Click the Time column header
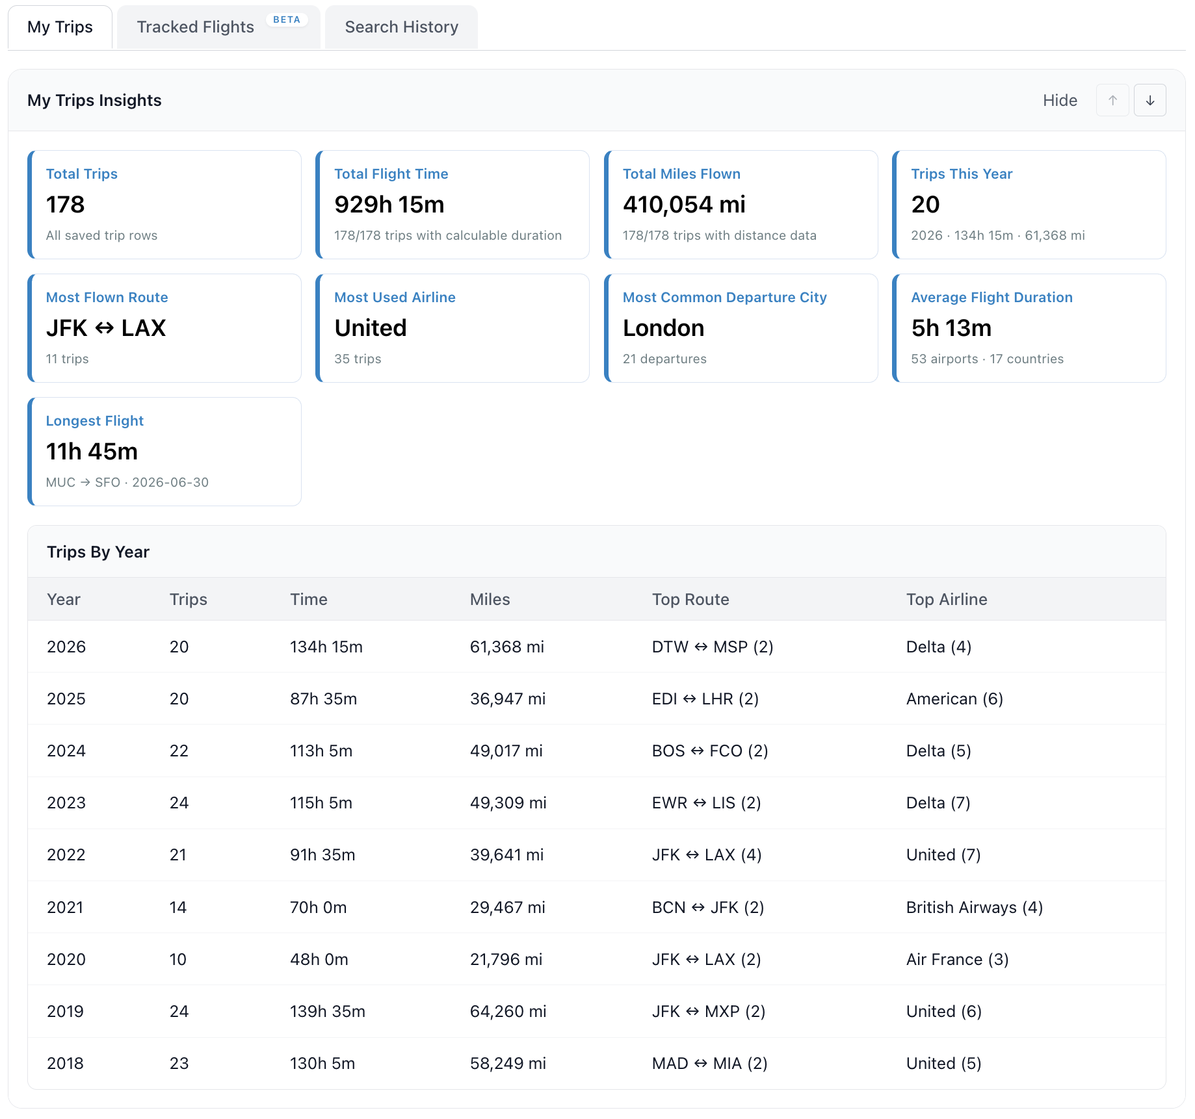This screenshot has height=1119, width=1195. 309,599
